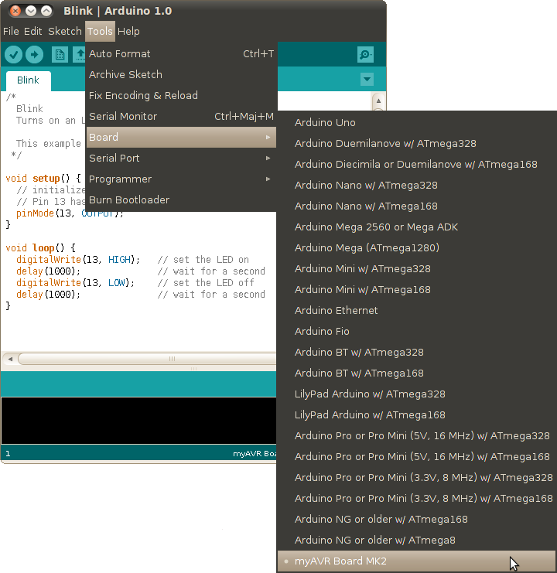This screenshot has height=573, width=557.
Task: Select the checked myAVR Board MK2 entry
Action: [417, 561]
